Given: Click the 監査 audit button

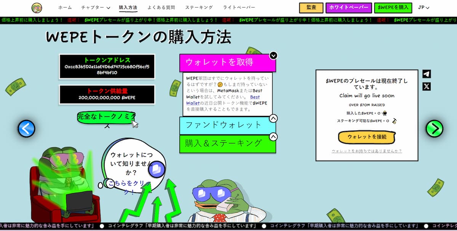Looking at the screenshot, I should click(311, 8).
